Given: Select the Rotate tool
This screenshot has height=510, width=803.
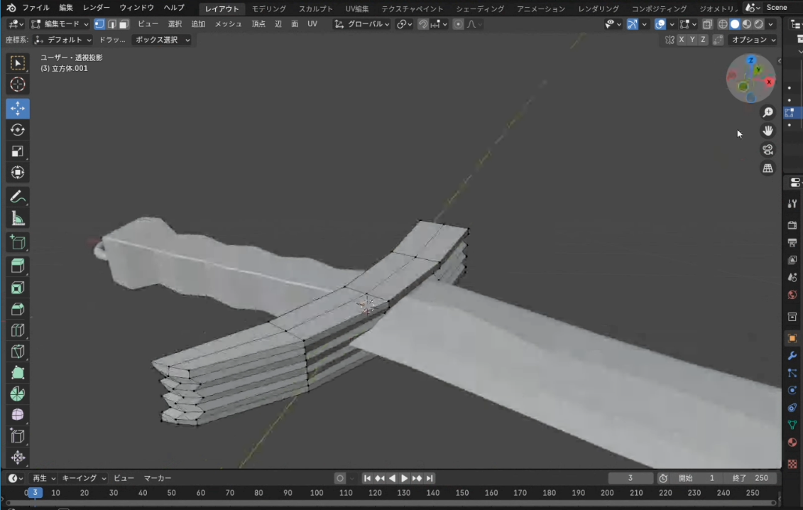Looking at the screenshot, I should click(18, 130).
